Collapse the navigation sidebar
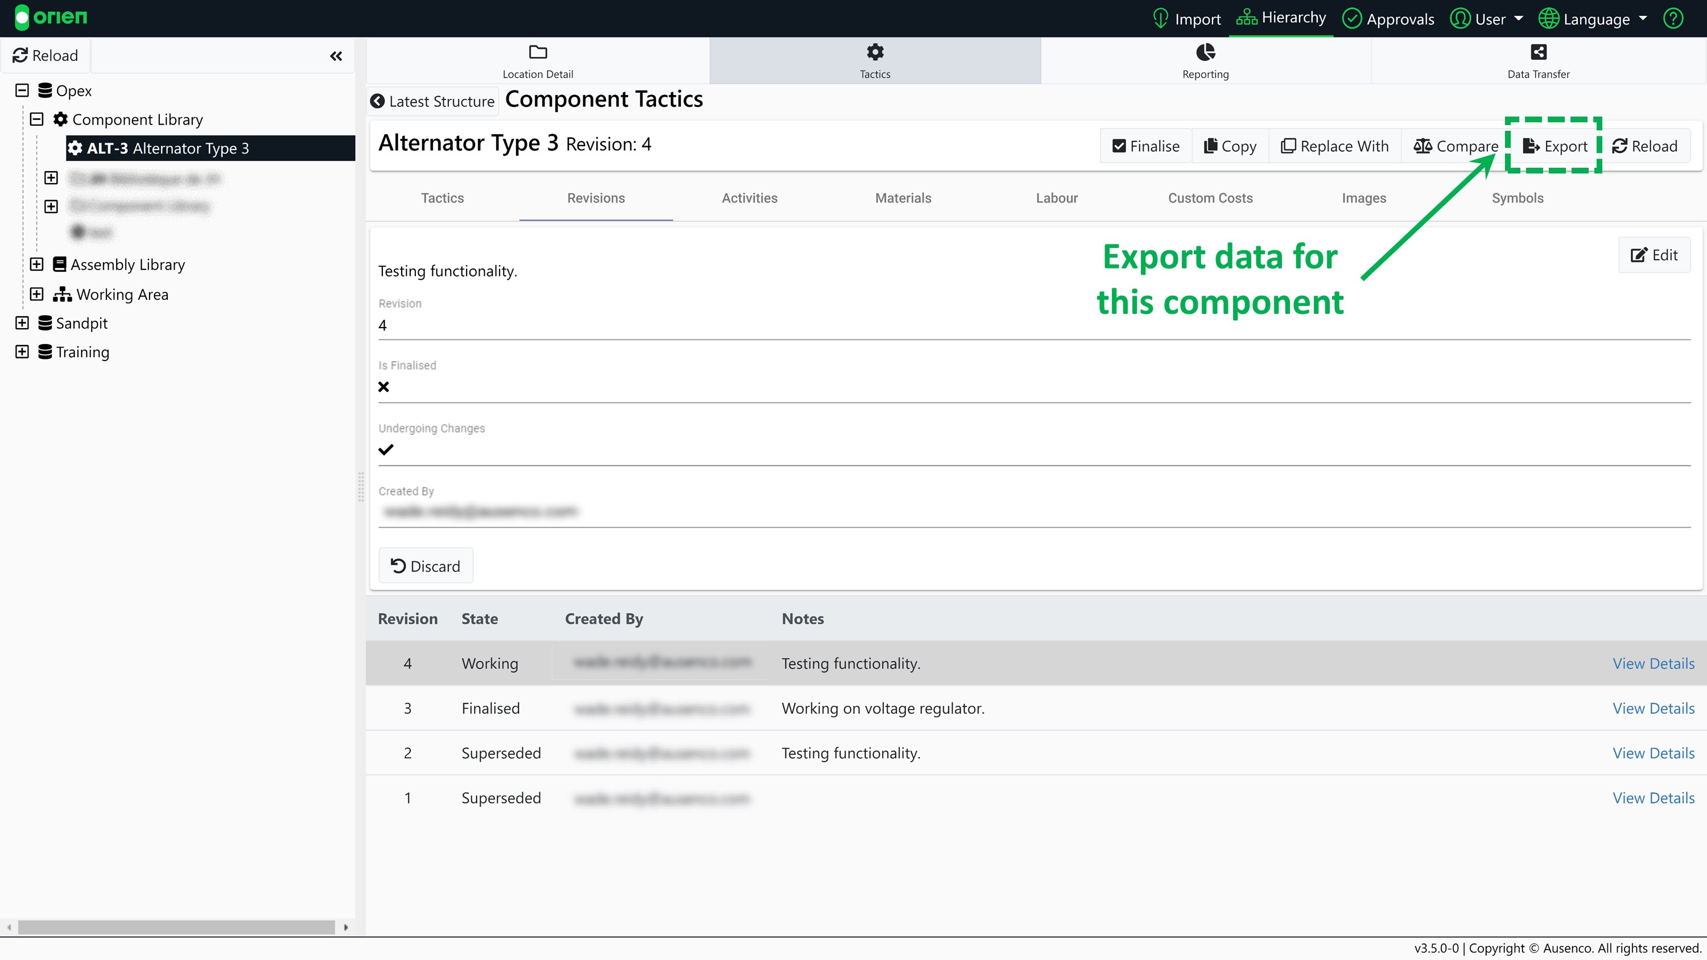1707x960 pixels. 336,56
